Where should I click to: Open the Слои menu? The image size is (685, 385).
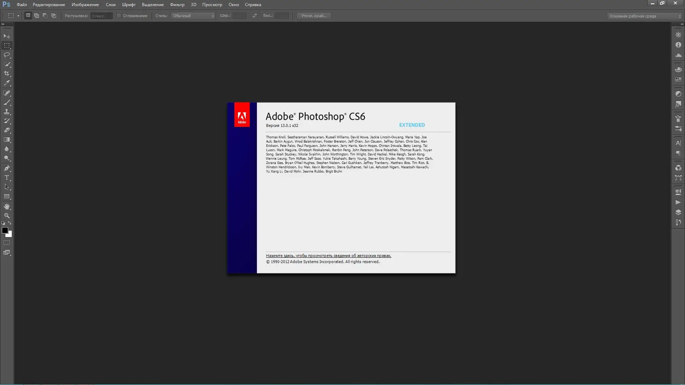click(x=111, y=5)
